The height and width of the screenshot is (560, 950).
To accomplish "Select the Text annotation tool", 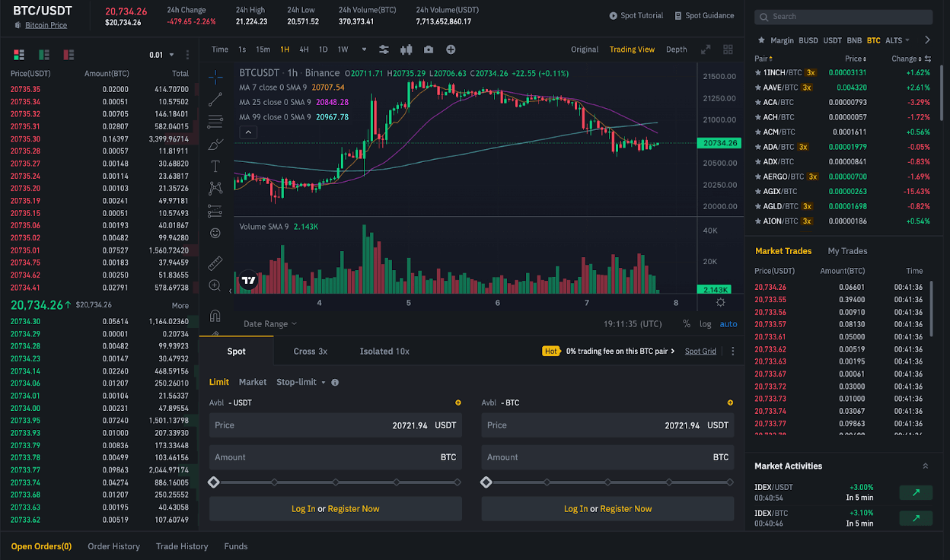I will pyautogui.click(x=215, y=166).
